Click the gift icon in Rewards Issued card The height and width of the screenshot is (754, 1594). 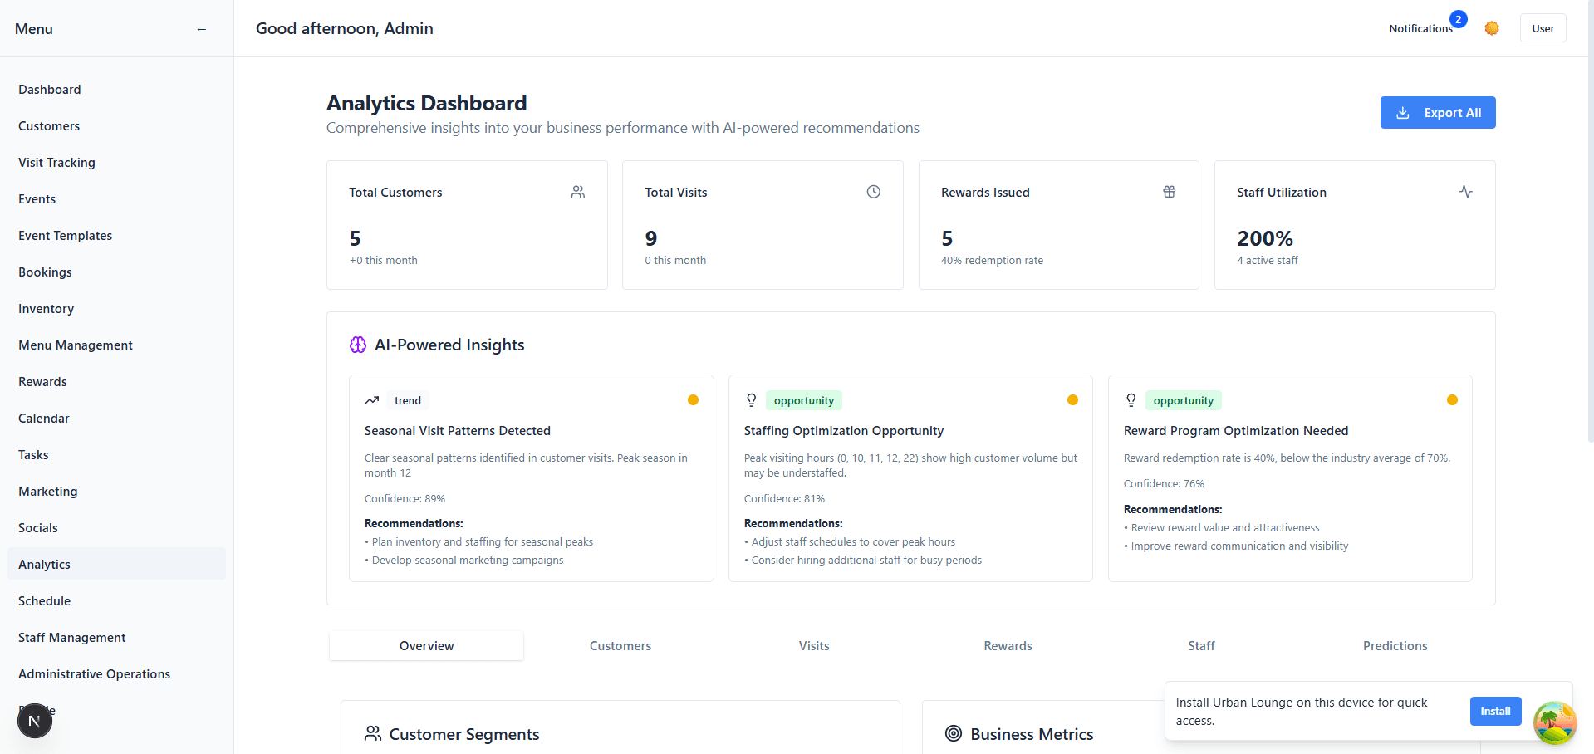(x=1170, y=192)
